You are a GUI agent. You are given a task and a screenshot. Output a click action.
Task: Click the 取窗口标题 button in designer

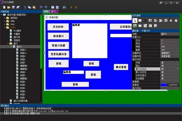pos(59,45)
